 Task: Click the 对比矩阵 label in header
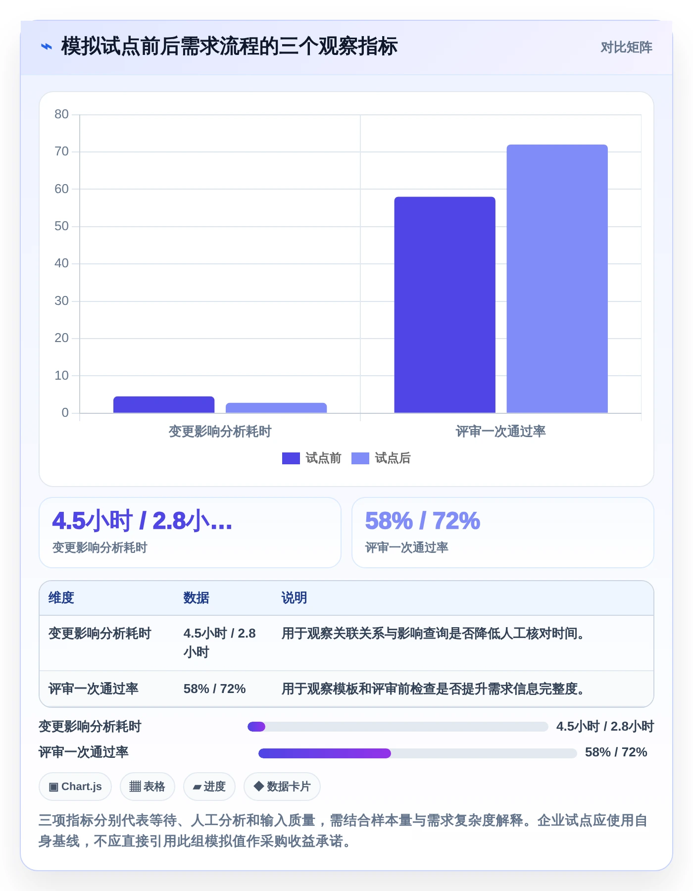pyautogui.click(x=626, y=48)
